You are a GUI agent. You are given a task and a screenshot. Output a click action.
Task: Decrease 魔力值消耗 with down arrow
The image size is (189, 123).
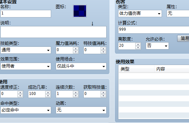coord(76,52)
